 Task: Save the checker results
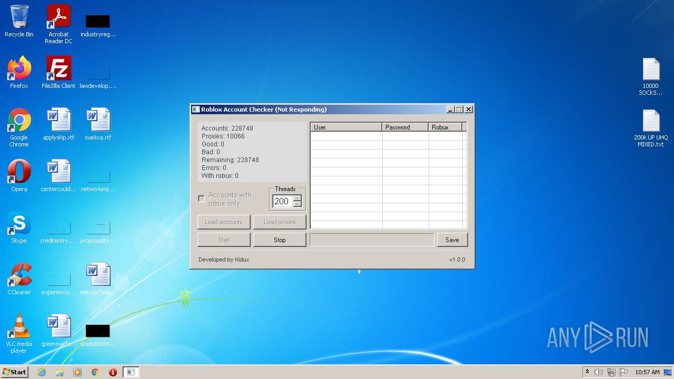point(452,240)
